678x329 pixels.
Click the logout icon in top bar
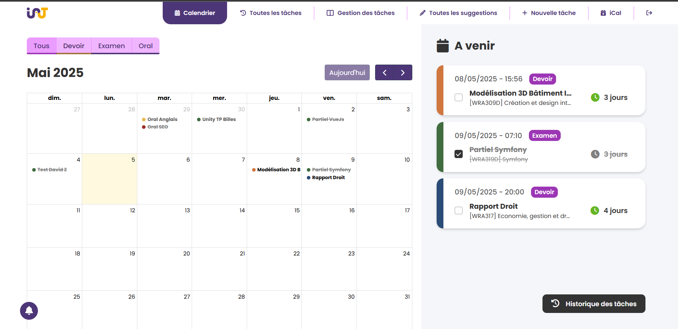click(x=649, y=13)
